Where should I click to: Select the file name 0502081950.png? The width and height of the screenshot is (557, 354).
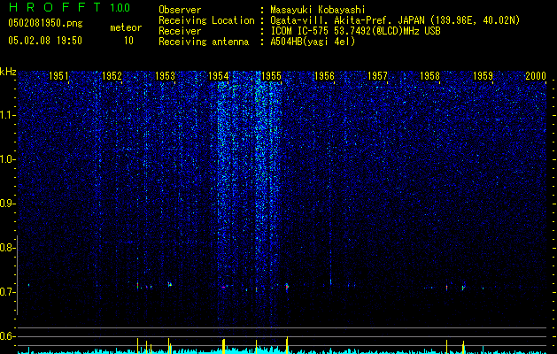[45, 23]
